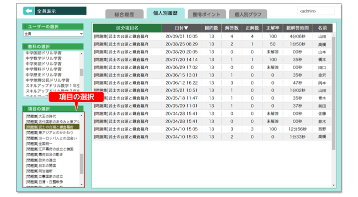Choose [問題集]江戸幕府の成立と鎖国 item
358x197 pixels.
[x=50, y=149]
